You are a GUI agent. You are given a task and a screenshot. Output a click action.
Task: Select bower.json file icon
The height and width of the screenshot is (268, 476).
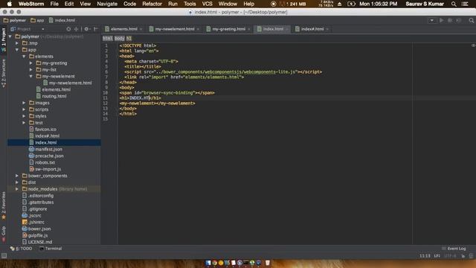(x=25, y=229)
